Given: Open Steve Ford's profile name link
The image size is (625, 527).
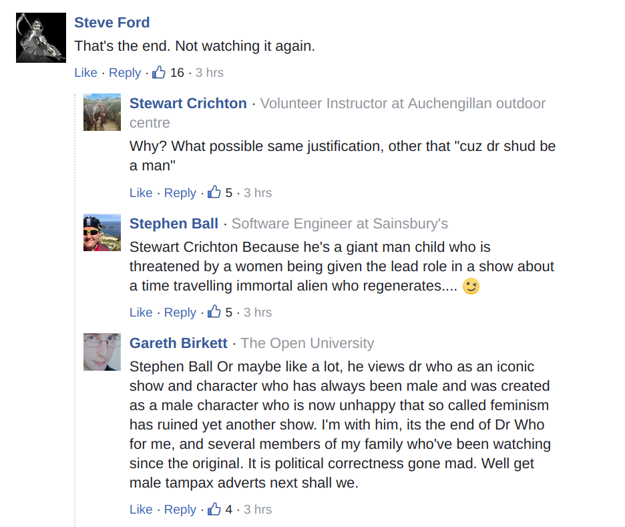Looking at the screenshot, I should coord(112,23).
